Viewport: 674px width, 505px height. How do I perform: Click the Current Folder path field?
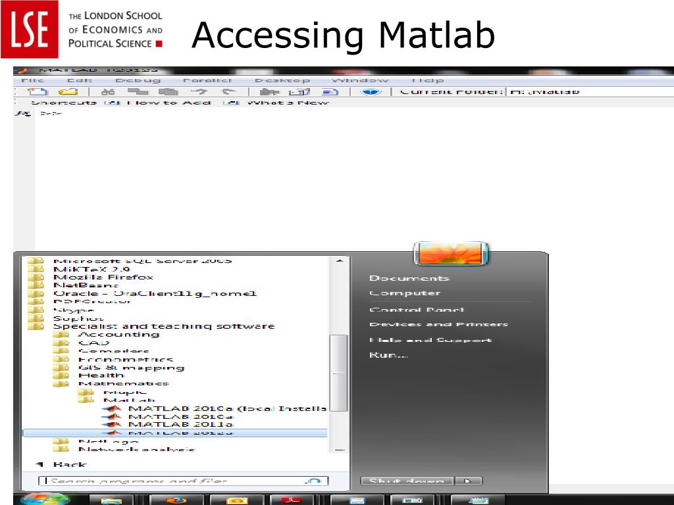590,91
